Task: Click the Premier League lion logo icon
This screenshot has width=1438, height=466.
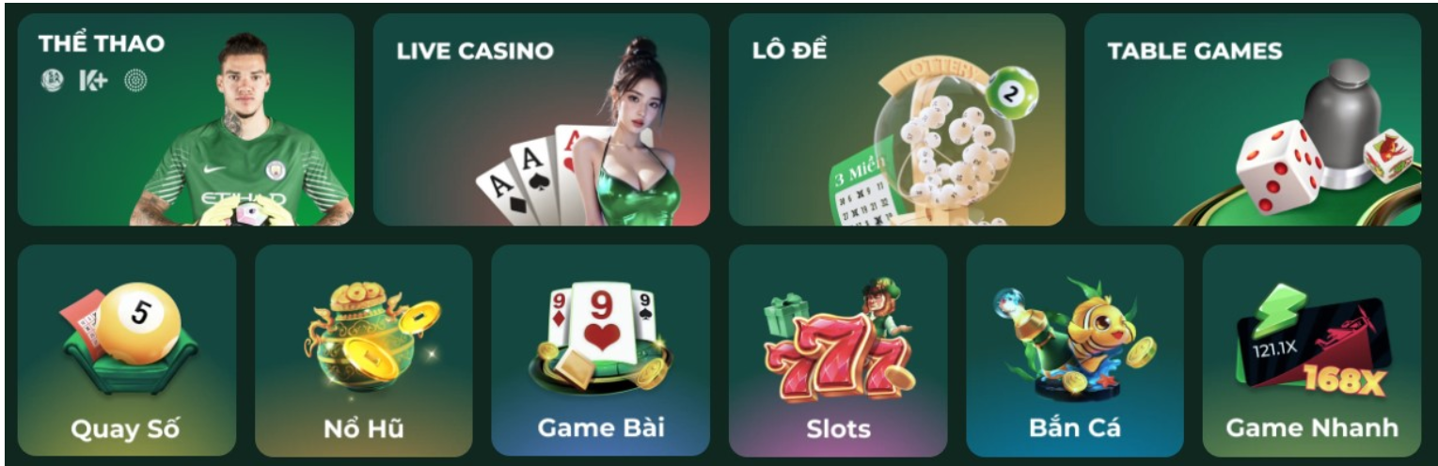Action: [52, 81]
